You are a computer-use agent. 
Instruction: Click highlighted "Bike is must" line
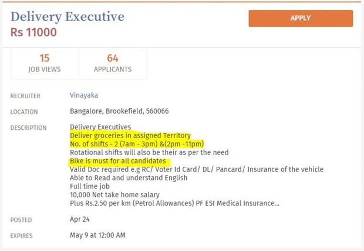(120, 161)
